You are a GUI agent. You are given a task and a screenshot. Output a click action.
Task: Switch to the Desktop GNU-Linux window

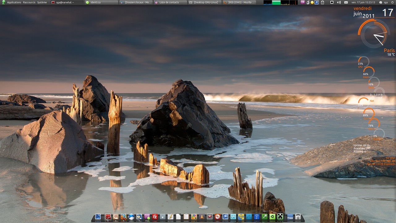[204, 2]
